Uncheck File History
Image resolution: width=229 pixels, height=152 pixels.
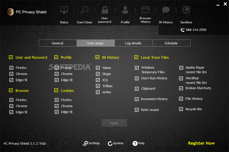(x=181, y=99)
